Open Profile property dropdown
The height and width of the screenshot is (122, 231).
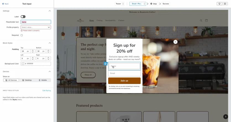(x=36, y=27)
